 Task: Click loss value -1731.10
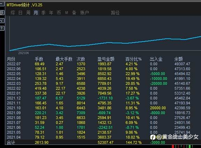[105, 98]
